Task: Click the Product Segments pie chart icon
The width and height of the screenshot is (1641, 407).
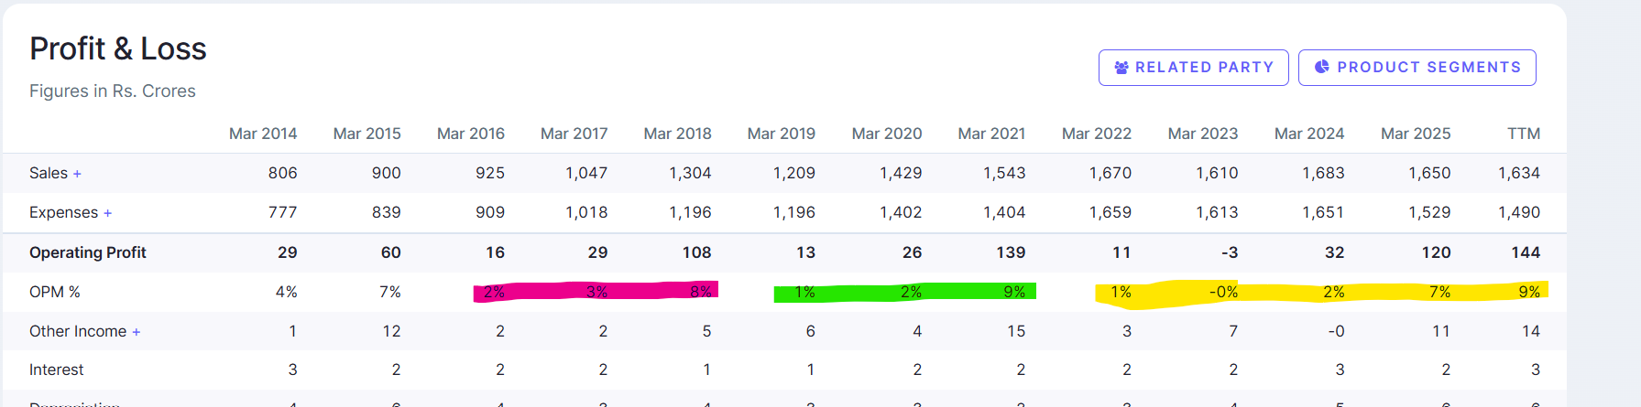Action: click(1321, 67)
